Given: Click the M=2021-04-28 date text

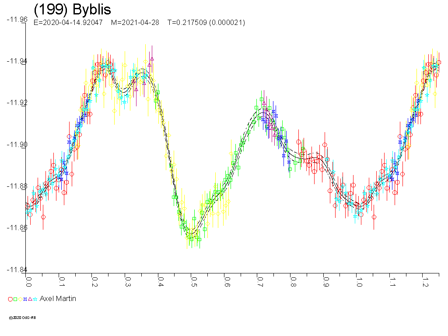Looking at the screenshot, I should tap(135, 23).
